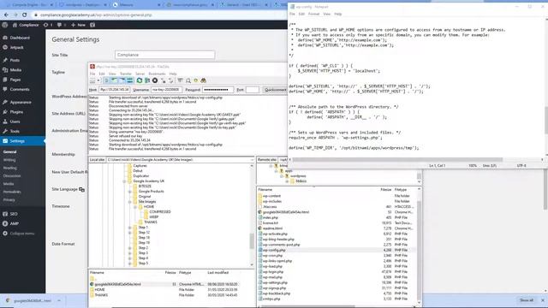Click Chrome back arrow icon

(6, 15)
